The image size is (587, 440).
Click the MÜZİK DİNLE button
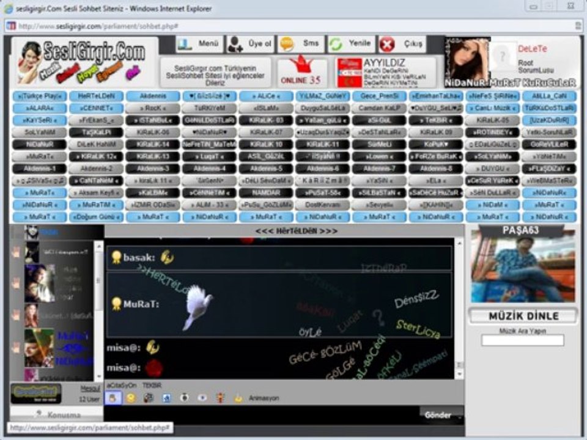click(x=523, y=316)
